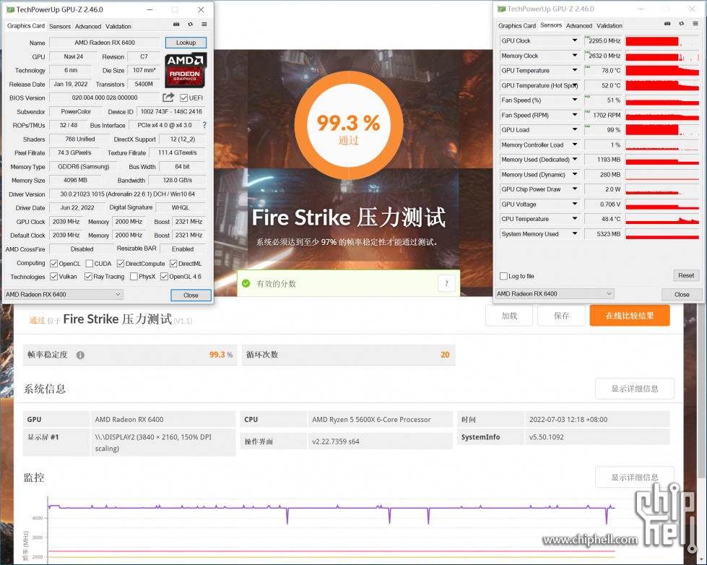Open the GPU Clock sensor dropdown
The height and width of the screenshot is (565, 707).
575,40
